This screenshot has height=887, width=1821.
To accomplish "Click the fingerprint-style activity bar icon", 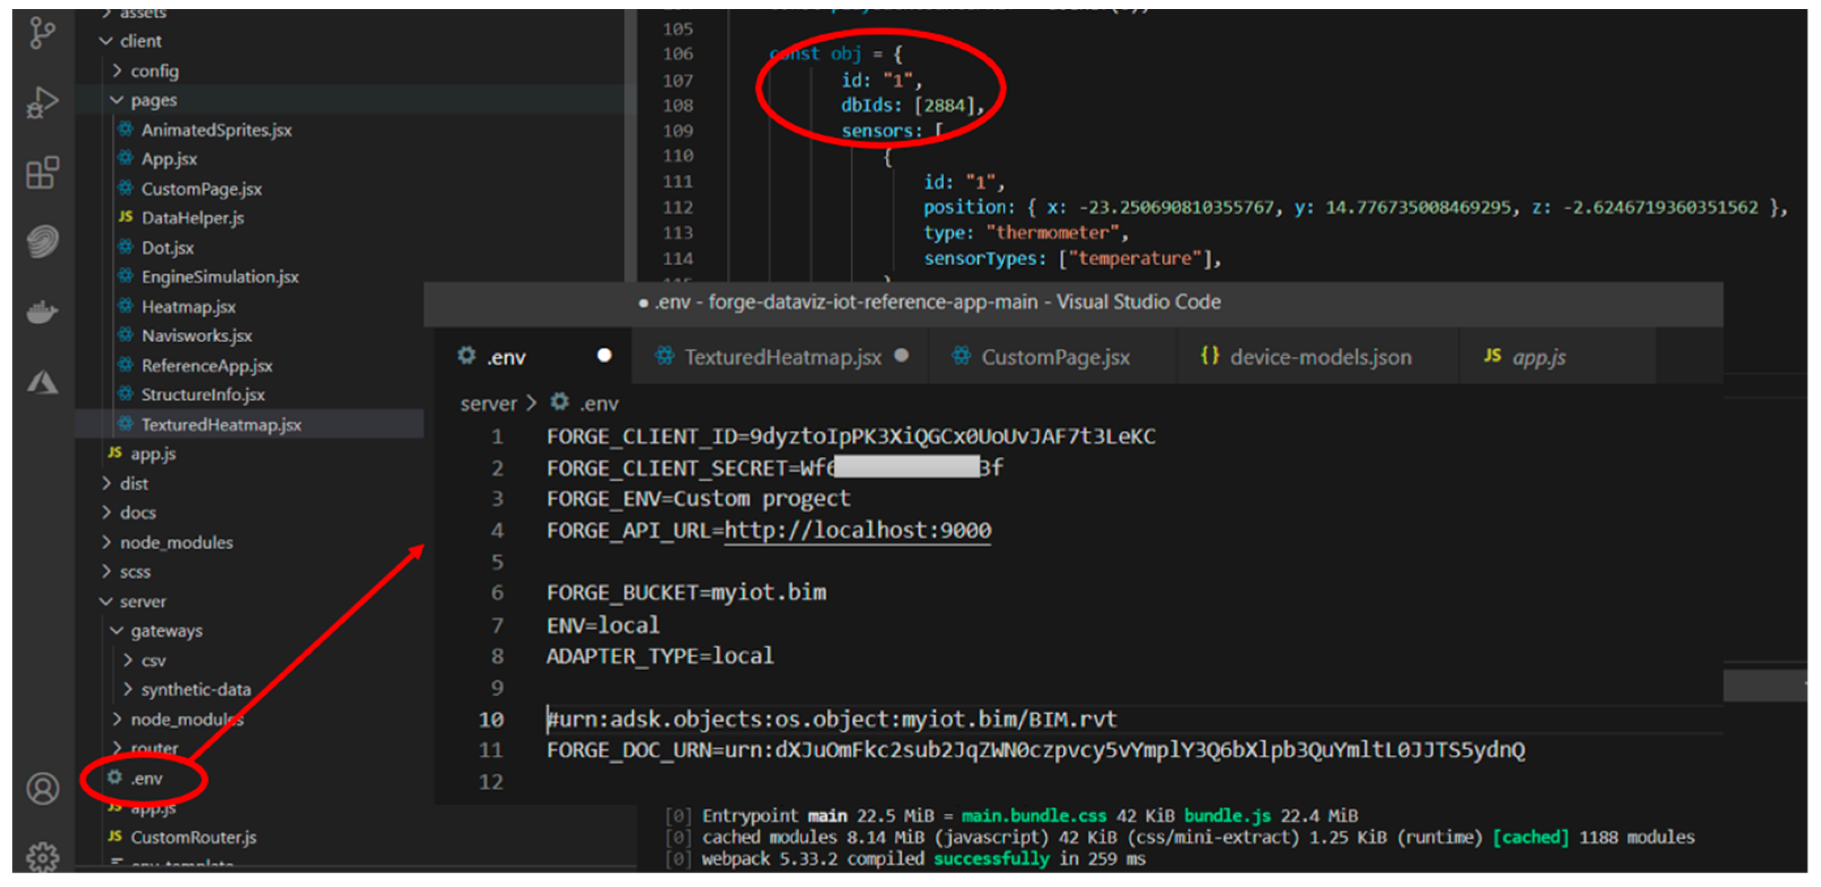I will [x=43, y=241].
